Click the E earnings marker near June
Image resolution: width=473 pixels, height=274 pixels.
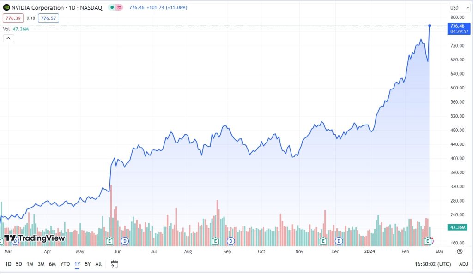[x=109, y=241]
